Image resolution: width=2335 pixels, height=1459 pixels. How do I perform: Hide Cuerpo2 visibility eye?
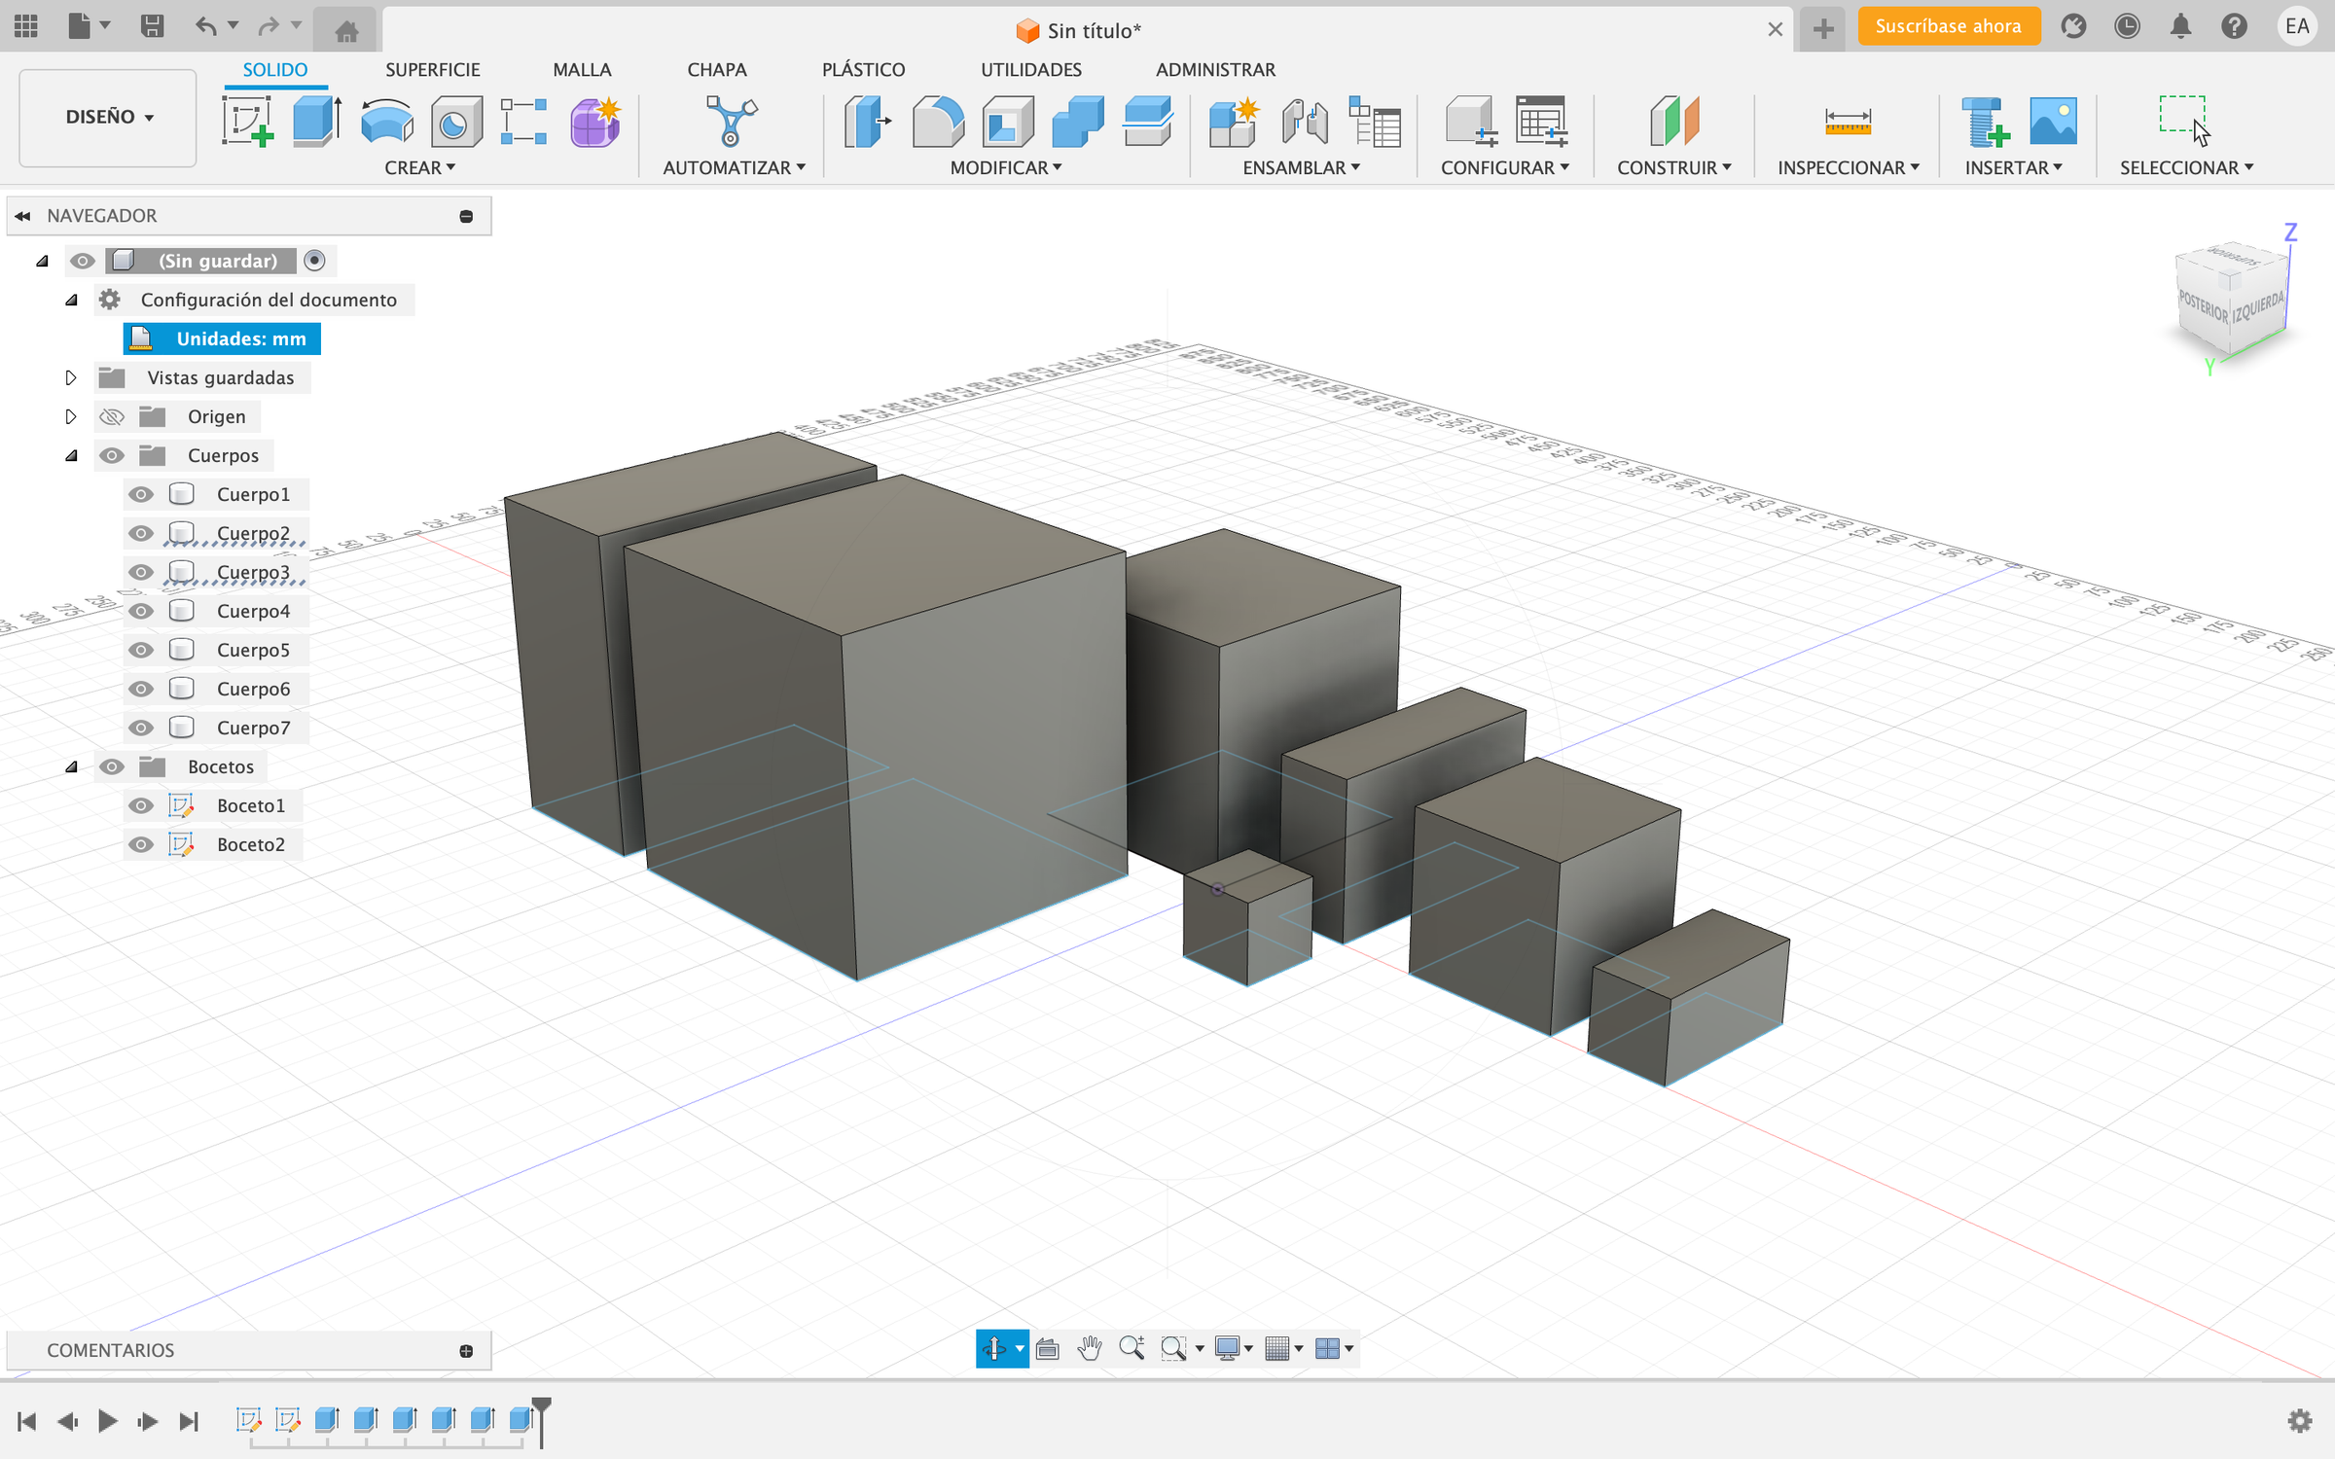[x=141, y=533]
